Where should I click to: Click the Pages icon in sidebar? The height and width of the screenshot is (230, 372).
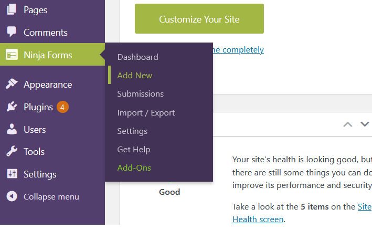[x=12, y=9]
